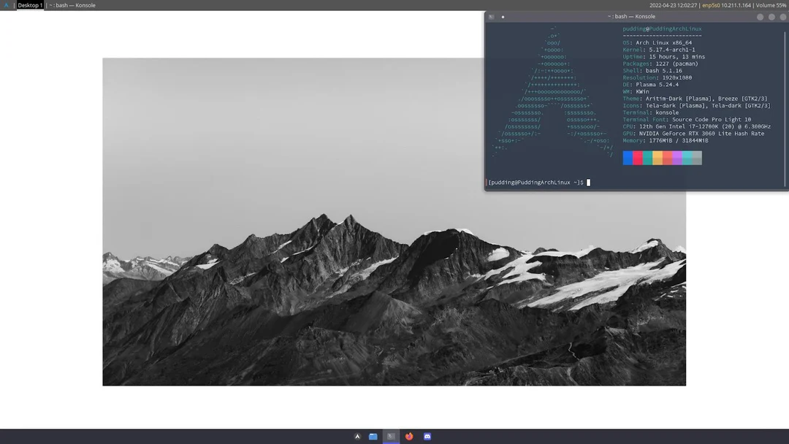Open the Dolphin file manager dock icon
This screenshot has width=789, height=444.
[x=373, y=436]
